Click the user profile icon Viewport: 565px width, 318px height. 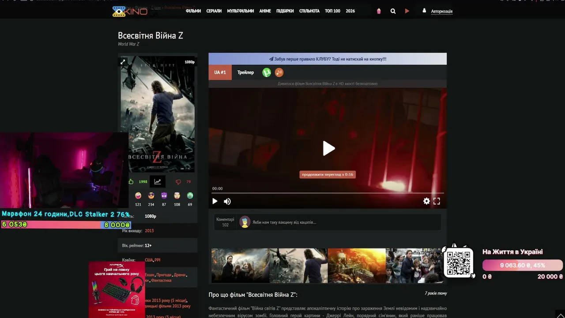click(x=425, y=11)
